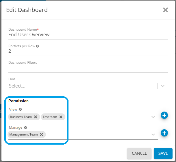This screenshot has height=162, width=176.
Task: Click the plus icon beside Manage permission
Action: click(x=164, y=133)
